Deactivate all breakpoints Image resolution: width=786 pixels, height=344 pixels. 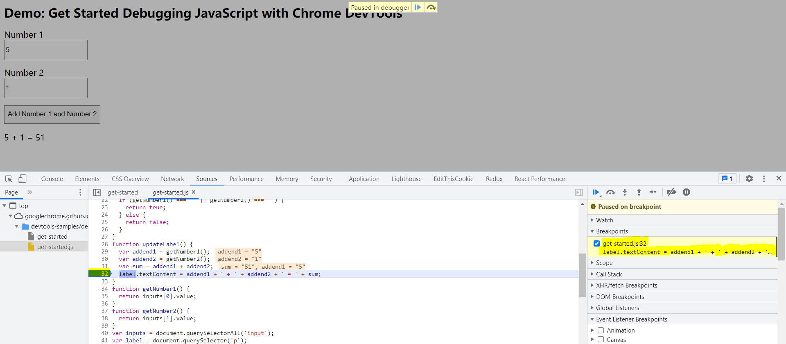(x=671, y=192)
